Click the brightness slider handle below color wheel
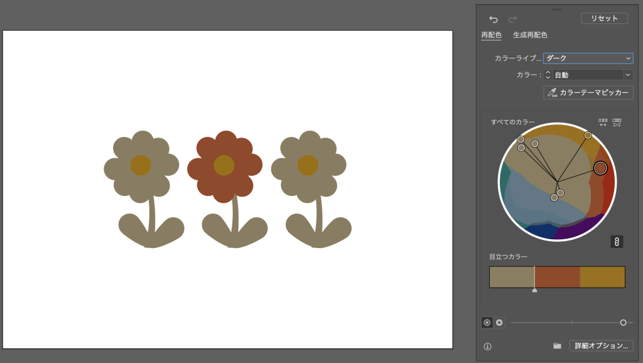Screen dimensions: 643x363 (623, 322)
